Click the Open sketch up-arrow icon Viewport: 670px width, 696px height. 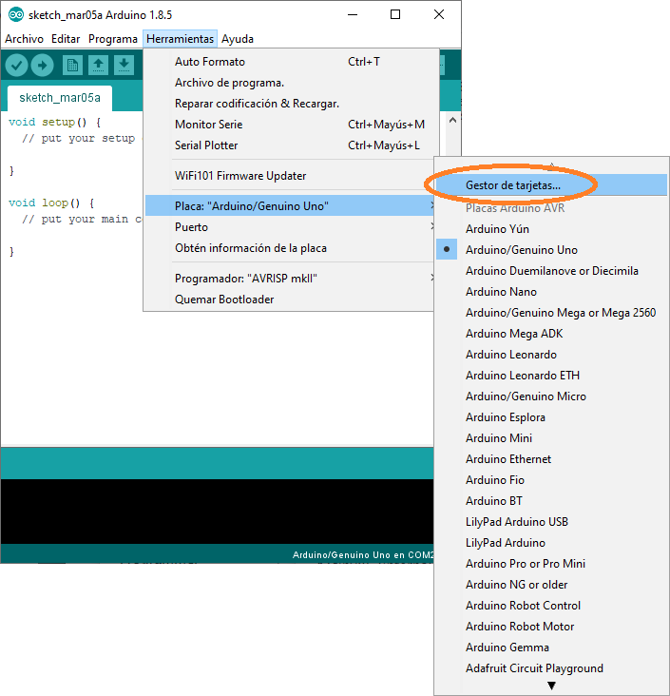tap(98, 66)
